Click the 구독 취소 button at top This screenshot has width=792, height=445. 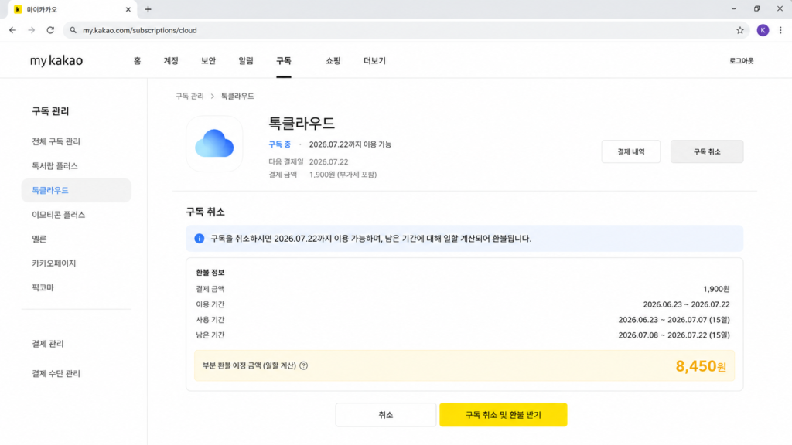tap(707, 151)
